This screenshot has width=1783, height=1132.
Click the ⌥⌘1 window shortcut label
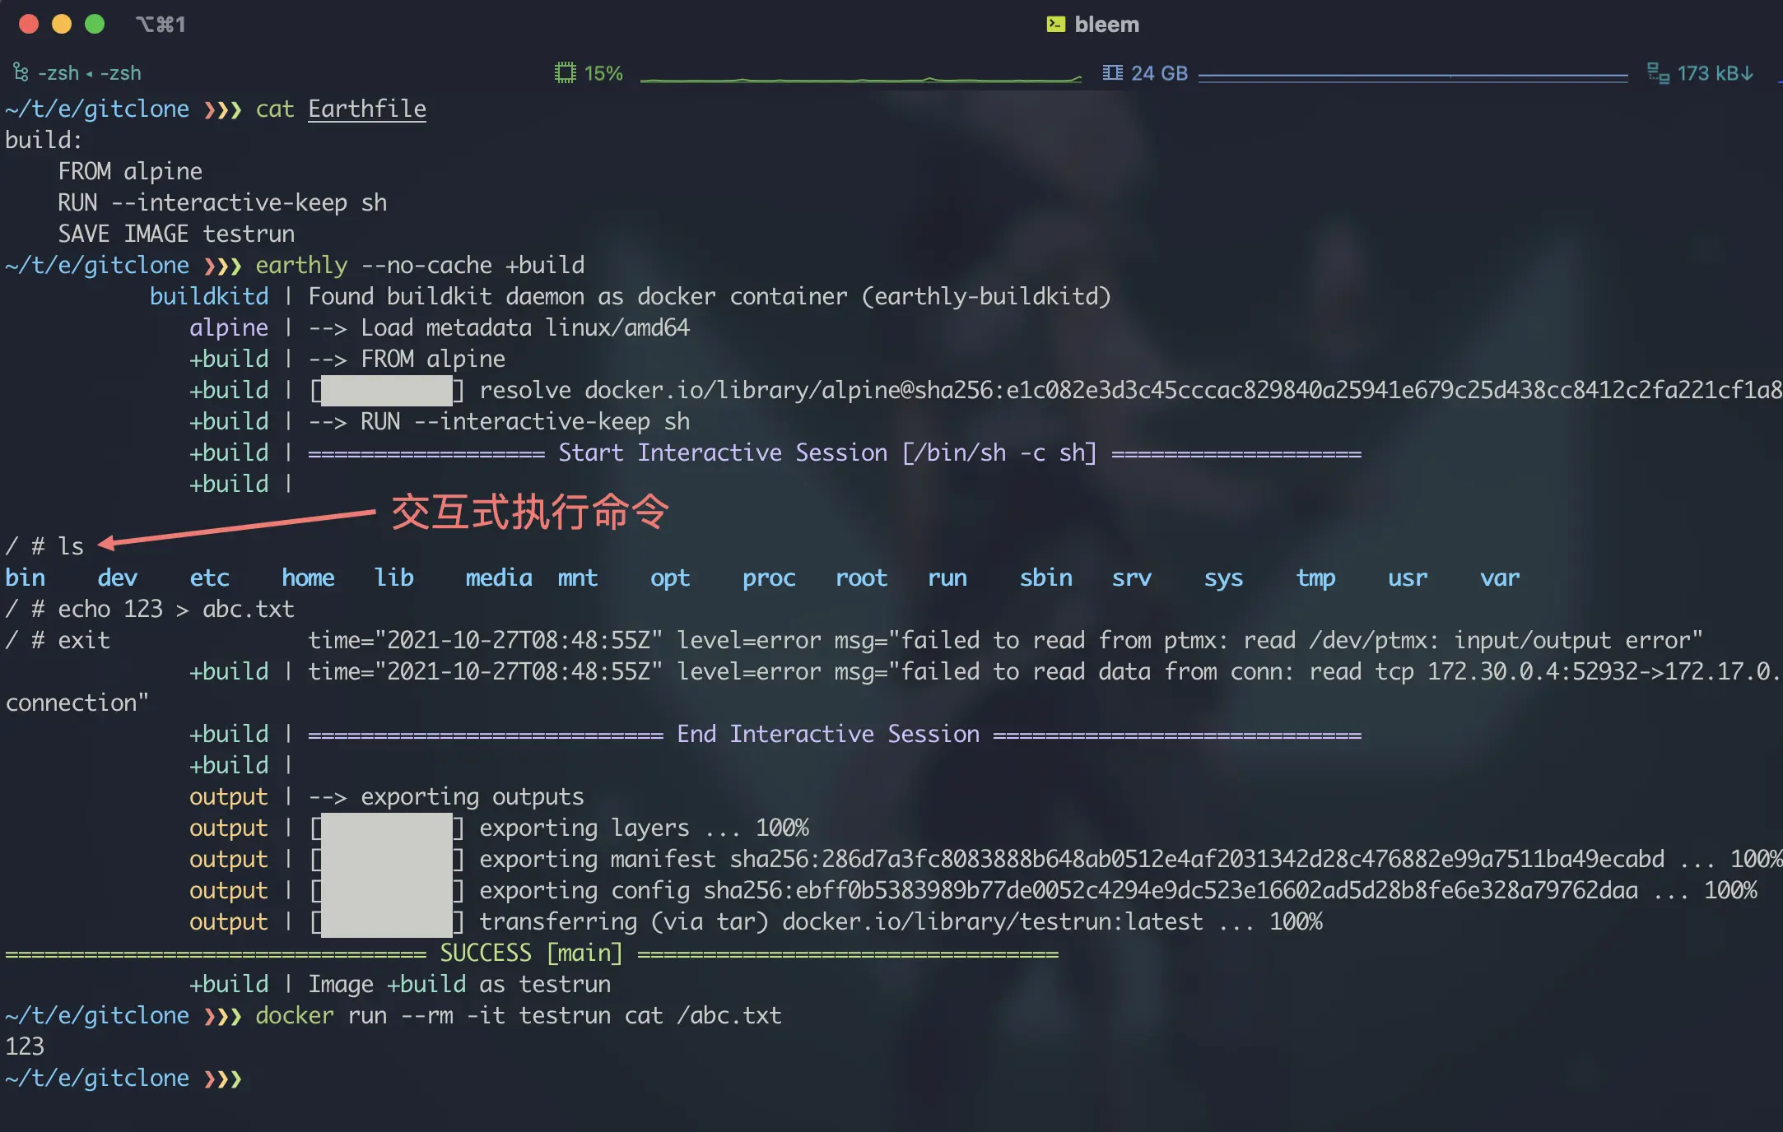click(161, 25)
